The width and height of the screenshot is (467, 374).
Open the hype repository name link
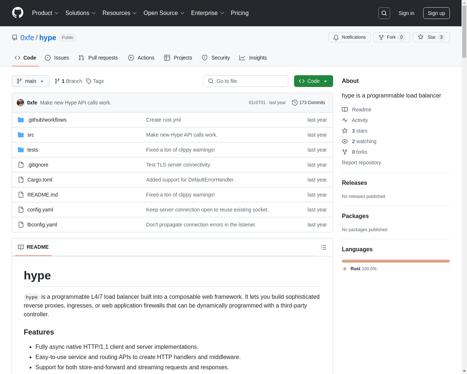(x=48, y=38)
